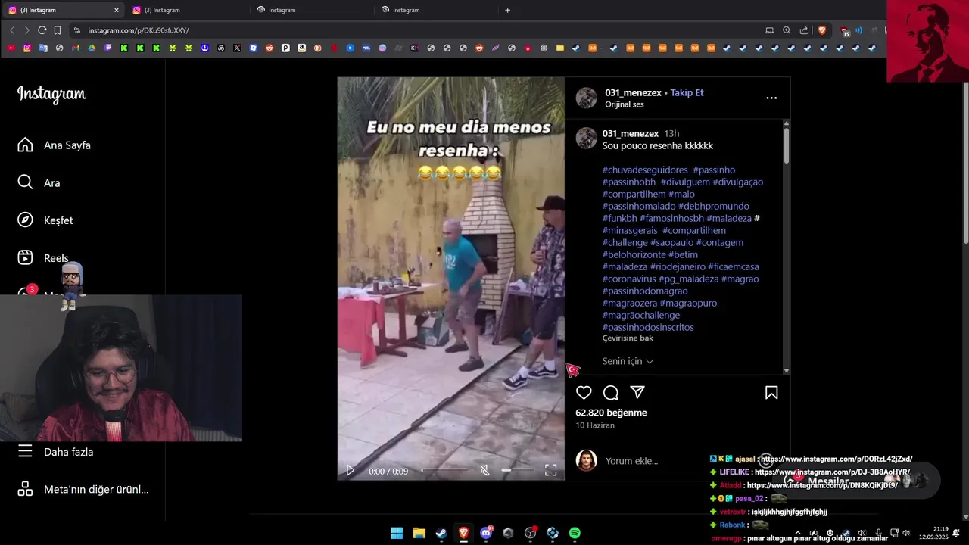Screen dimensions: 969x545
Task: Like the post with heart icon
Action: tap(584, 392)
